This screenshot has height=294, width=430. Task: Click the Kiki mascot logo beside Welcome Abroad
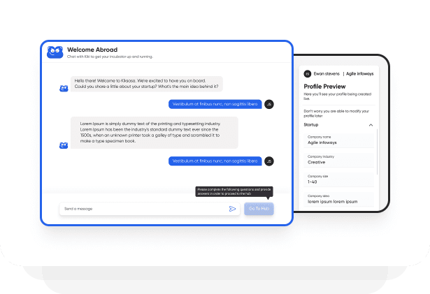55,52
